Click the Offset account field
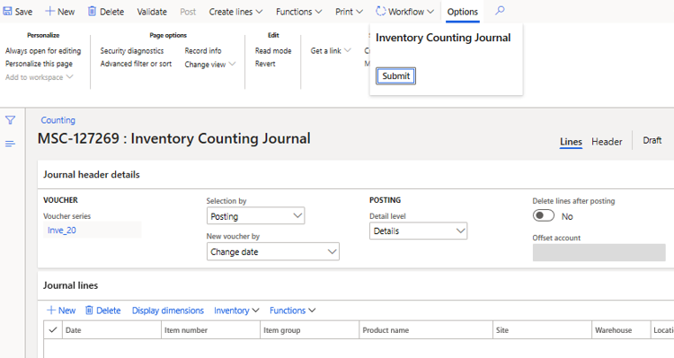Viewport: 674px width, 358px height. 599,252
